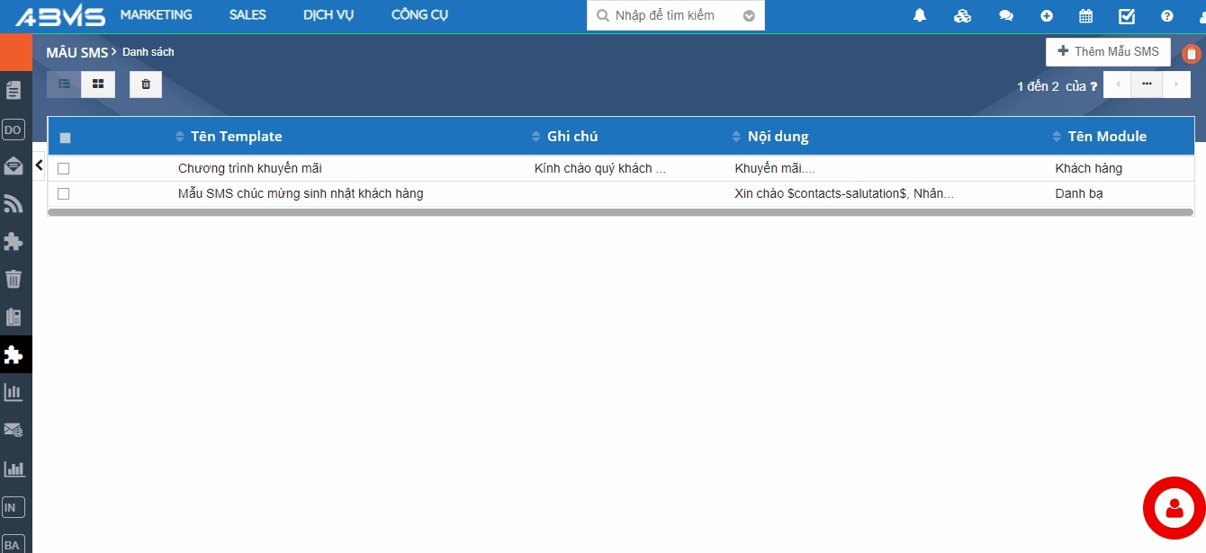Tick the checkbox for Chương trình khuyến mãi
This screenshot has height=553, width=1206.
[64, 168]
